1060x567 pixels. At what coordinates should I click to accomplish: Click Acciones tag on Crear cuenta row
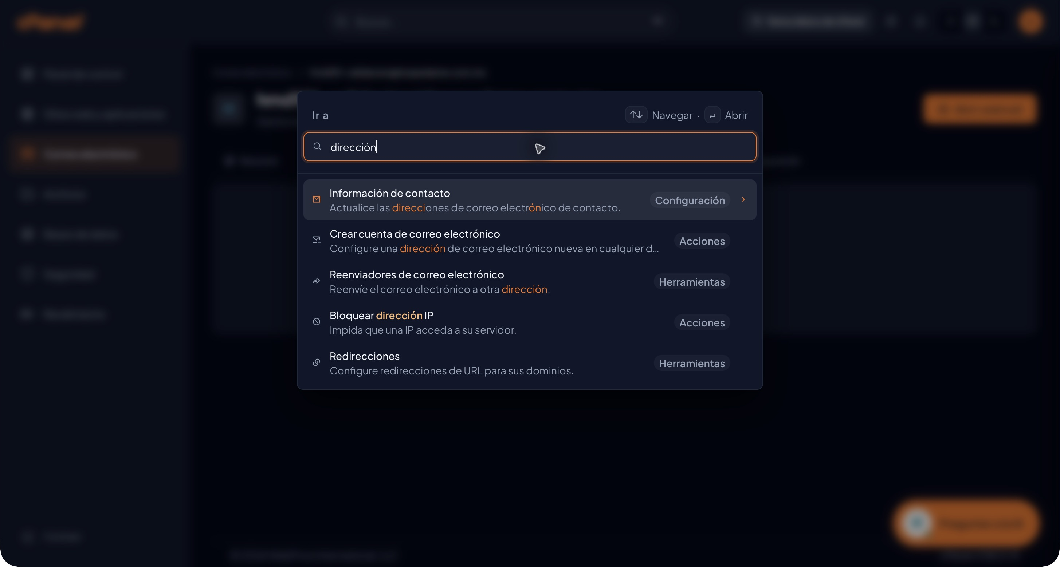pyautogui.click(x=702, y=241)
